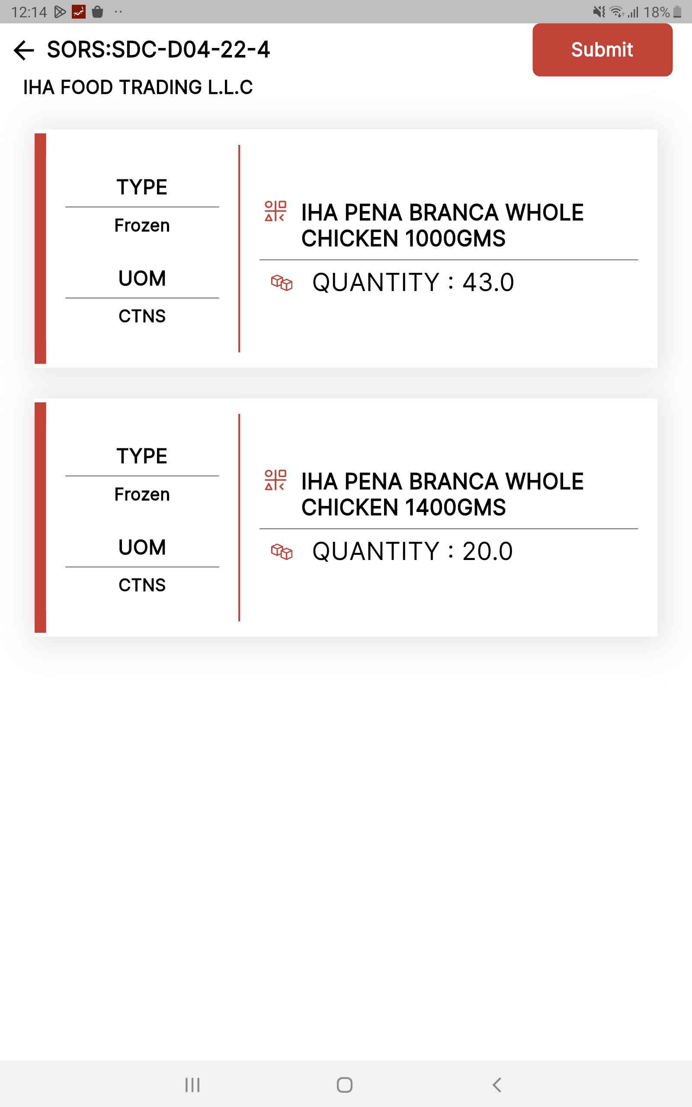The width and height of the screenshot is (692, 1107).
Task: Tap the QUANTITY : 43.0 field
Action: tap(413, 282)
